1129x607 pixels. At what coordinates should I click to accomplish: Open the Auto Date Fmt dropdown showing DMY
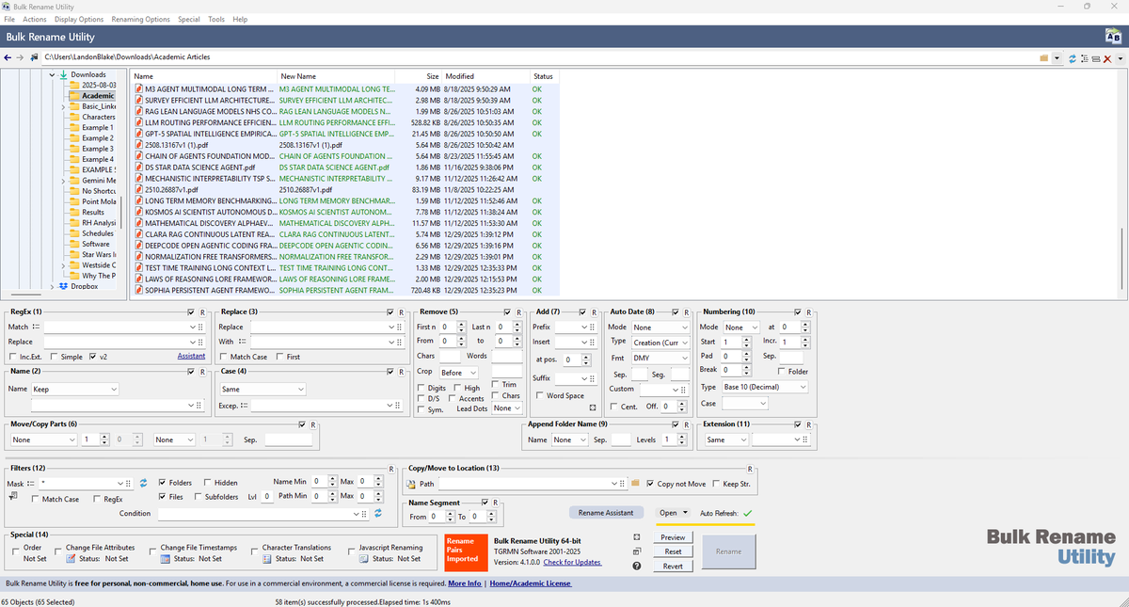(x=660, y=359)
